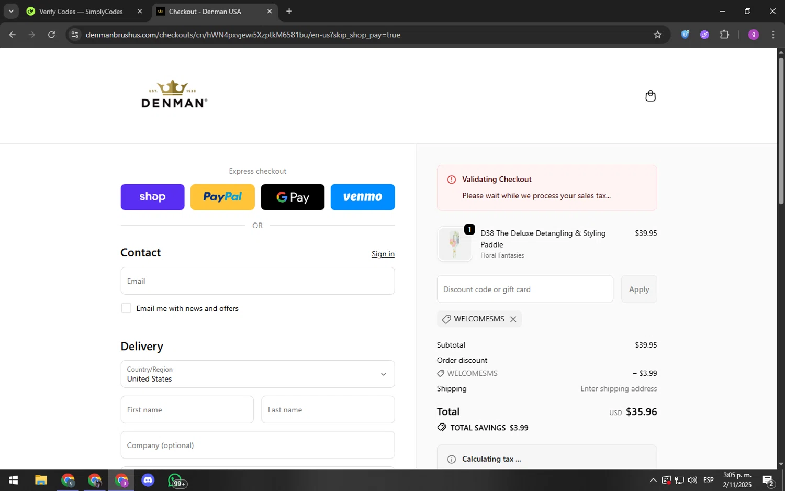785x491 pixels.
Task: Open the tab search dropdown arrow
Action: point(10,11)
